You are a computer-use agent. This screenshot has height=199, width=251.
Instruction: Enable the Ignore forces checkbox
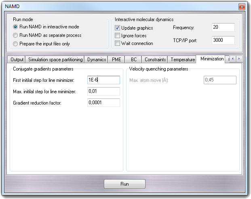click(x=117, y=36)
